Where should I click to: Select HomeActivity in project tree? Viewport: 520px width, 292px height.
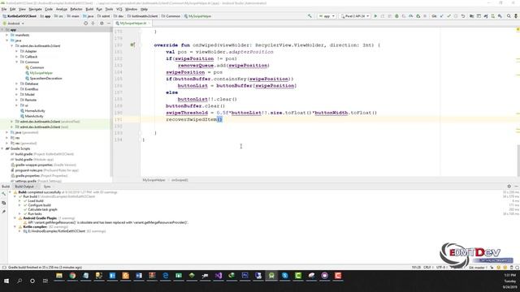tap(35, 110)
